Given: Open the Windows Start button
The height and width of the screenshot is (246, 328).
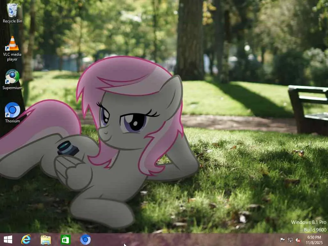Looking at the screenshot, I should pos(8,240).
